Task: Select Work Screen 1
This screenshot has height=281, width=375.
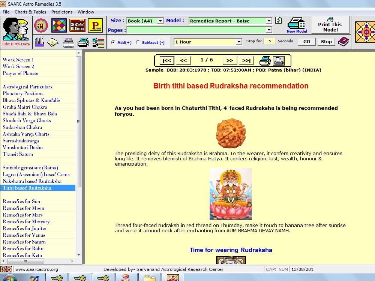Action: coord(18,60)
